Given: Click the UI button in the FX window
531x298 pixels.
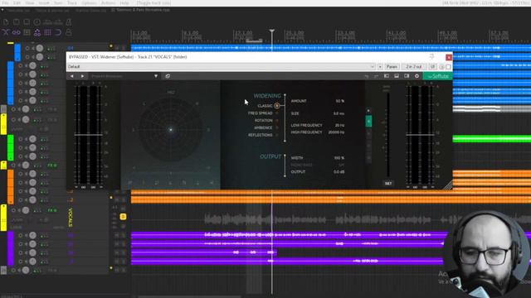Looking at the screenshot, I should [x=432, y=66].
